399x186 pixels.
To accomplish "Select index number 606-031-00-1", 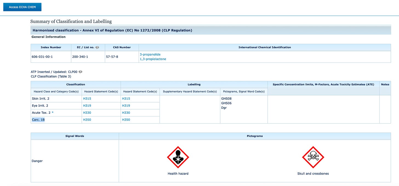I will click(x=42, y=57).
